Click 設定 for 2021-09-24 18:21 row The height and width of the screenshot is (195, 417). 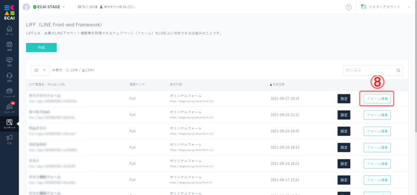tap(344, 164)
